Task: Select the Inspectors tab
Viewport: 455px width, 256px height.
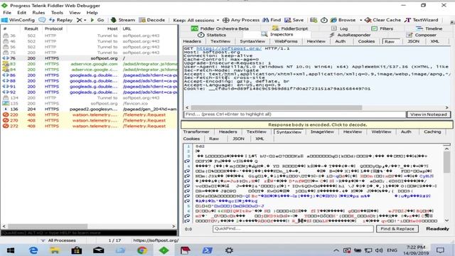Action: click(x=277, y=35)
